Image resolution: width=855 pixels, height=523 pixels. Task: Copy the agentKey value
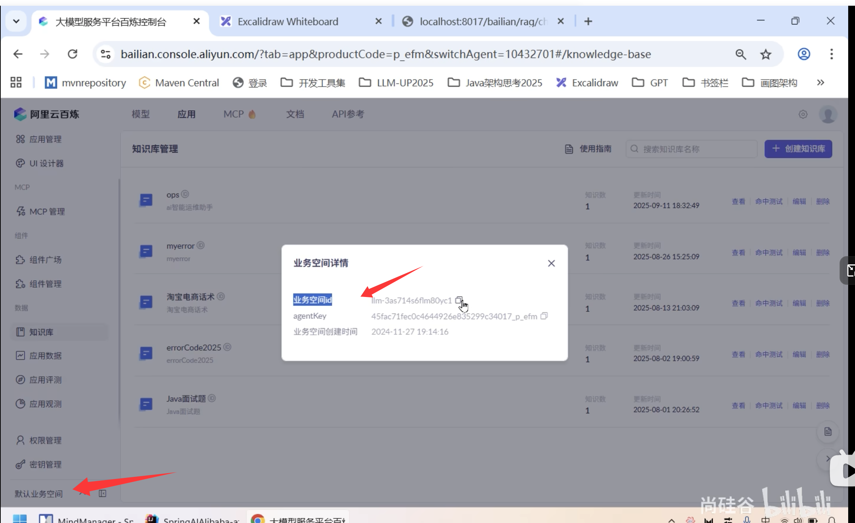coord(544,316)
